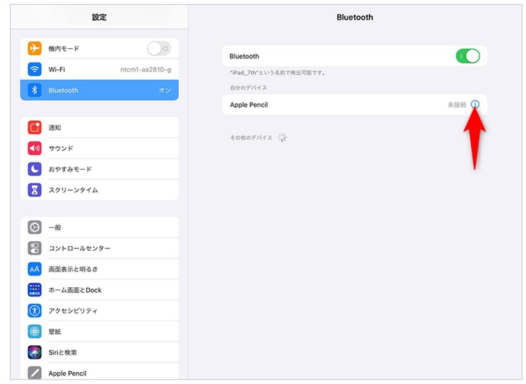Tap the searching spinner beside その他のデバイス
Image resolution: width=526 pixels, height=384 pixels.
click(x=282, y=138)
